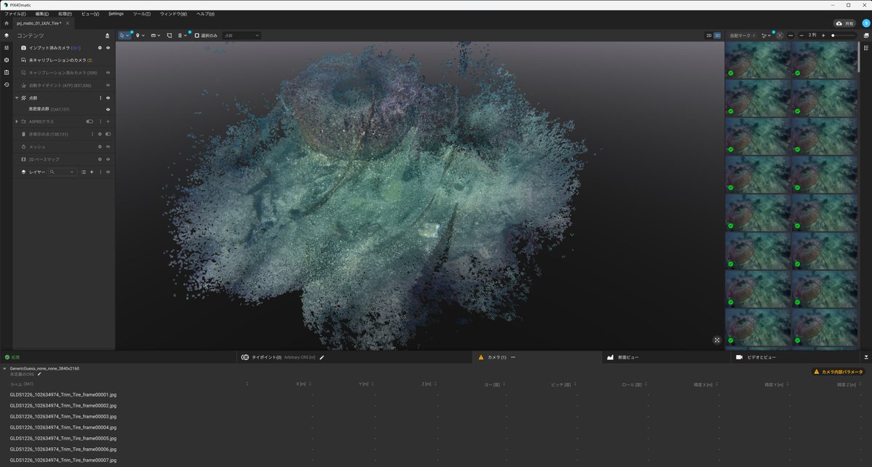Viewport: 872px width, 467px height.
Task: Toggle the 非表示の点 switch
Action: tap(108, 135)
